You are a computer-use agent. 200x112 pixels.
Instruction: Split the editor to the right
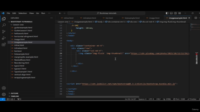point(196,18)
